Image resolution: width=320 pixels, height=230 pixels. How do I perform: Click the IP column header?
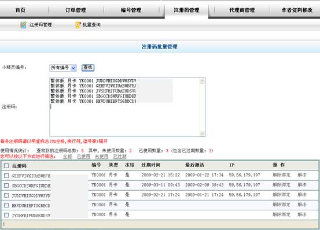coord(232,165)
